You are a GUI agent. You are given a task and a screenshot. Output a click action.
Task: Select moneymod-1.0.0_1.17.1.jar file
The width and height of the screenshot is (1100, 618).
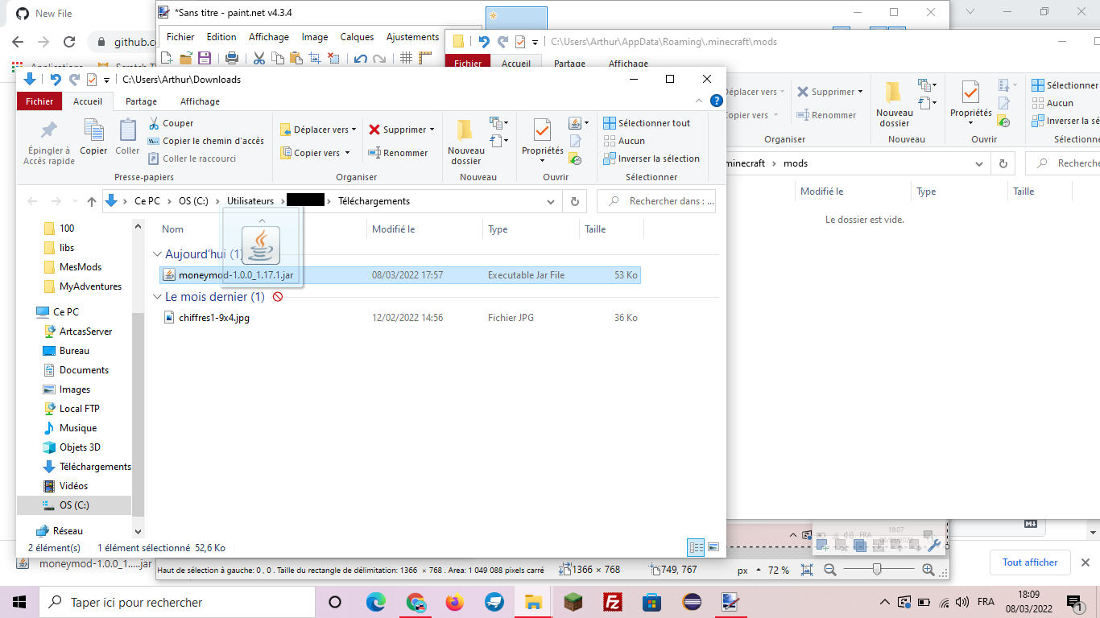tap(400, 275)
